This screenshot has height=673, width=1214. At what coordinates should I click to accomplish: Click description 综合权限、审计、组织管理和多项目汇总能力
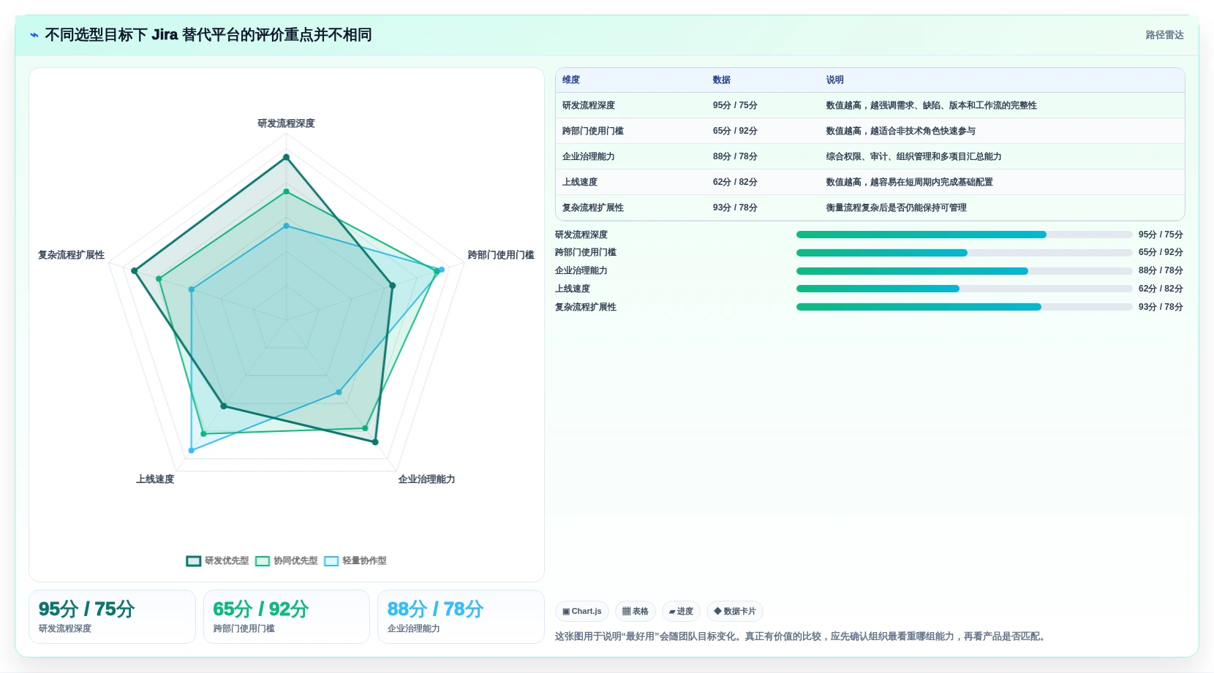pos(914,157)
